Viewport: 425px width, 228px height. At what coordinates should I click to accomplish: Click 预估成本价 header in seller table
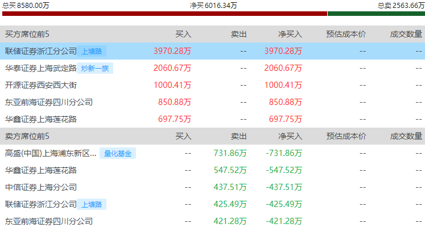(346, 136)
